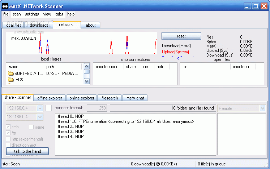This screenshot has width=270, height=169.
Task: Toggle the smb checkbox
Action: click(x=8, y=127)
